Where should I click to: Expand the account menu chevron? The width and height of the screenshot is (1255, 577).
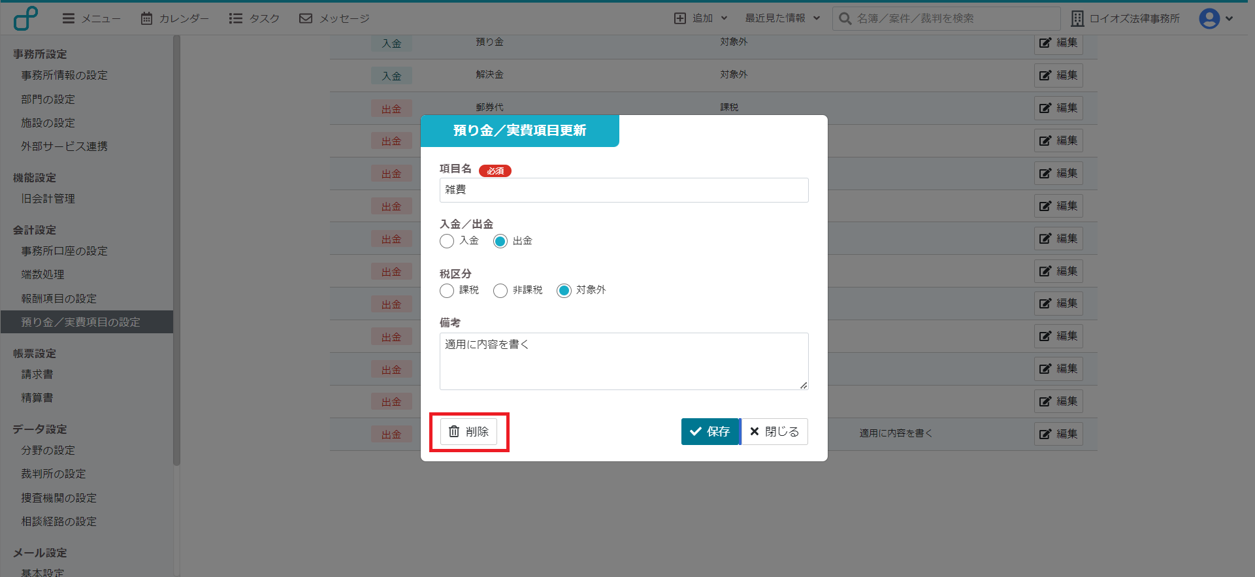[x=1230, y=18]
